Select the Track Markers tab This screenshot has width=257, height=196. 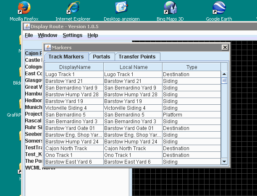[x=66, y=57]
